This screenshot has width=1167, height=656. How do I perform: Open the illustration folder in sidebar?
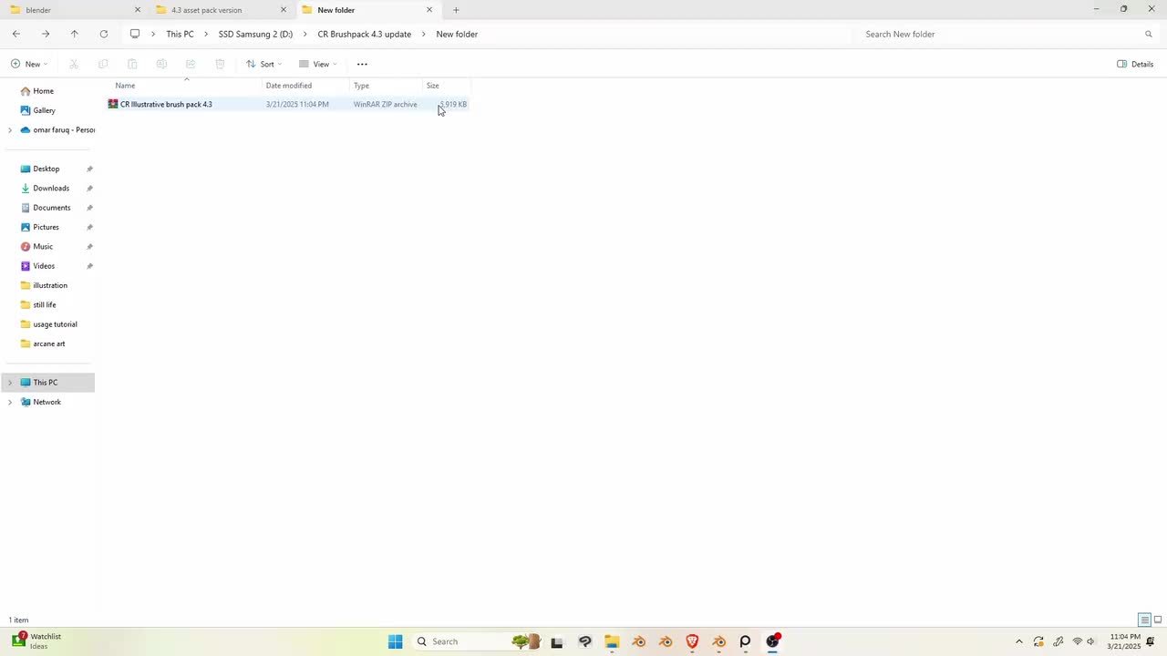50,285
